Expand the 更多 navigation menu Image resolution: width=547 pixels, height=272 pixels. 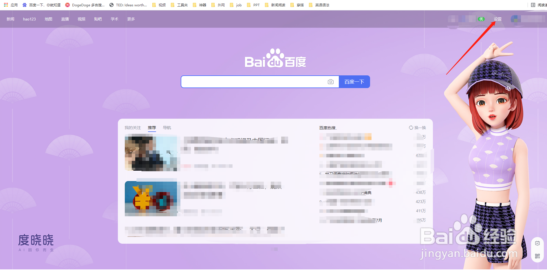click(x=131, y=19)
